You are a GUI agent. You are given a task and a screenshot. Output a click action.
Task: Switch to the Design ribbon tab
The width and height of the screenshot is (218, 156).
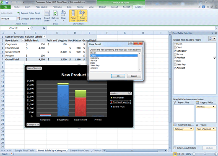pyautogui.click(x=103, y=7)
